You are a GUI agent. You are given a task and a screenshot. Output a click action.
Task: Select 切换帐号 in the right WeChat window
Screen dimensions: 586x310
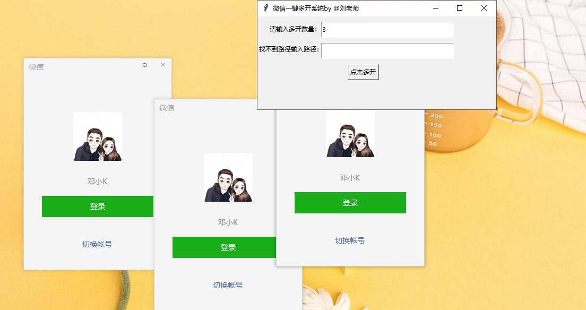click(x=350, y=240)
